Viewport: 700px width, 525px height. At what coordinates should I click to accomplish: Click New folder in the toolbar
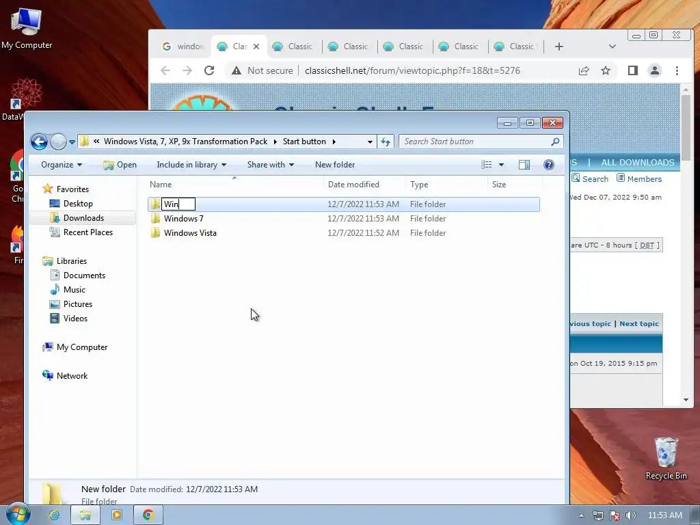(335, 165)
